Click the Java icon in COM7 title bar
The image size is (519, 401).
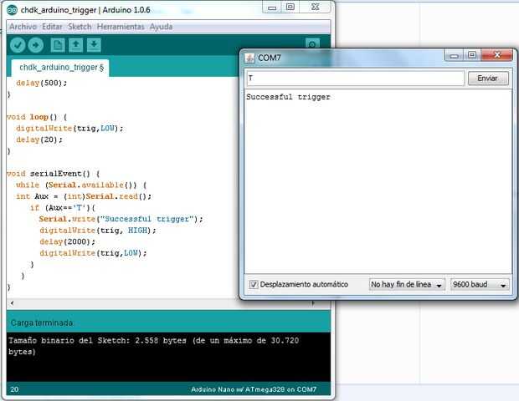point(249,58)
